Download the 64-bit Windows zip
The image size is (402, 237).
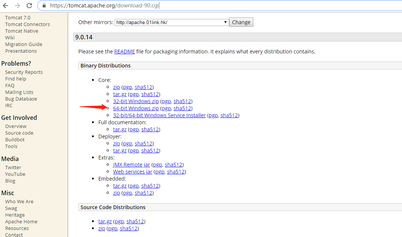pos(136,109)
